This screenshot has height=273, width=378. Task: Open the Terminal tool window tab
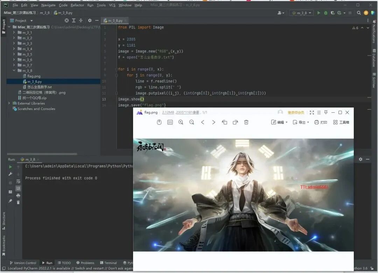108,262
